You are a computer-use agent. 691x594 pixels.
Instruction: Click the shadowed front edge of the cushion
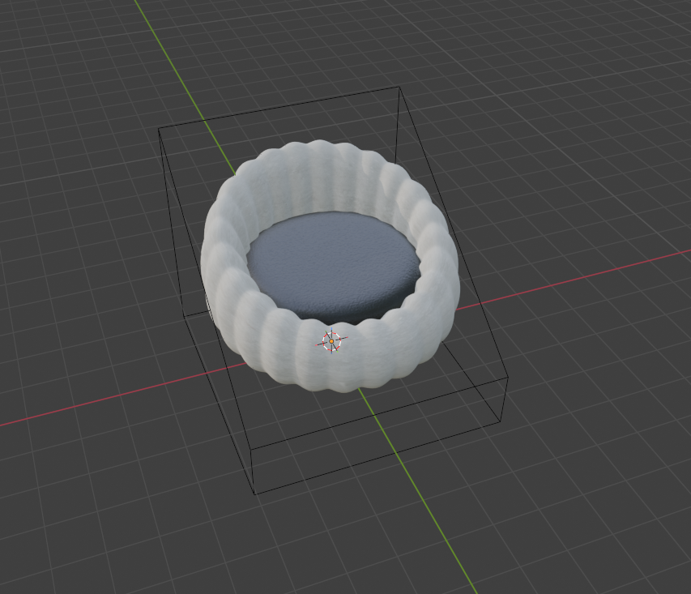tap(348, 314)
